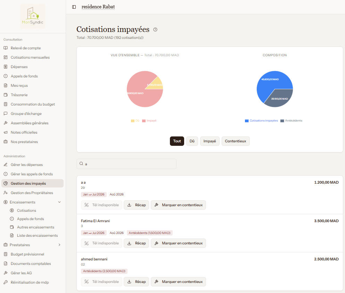Click the search magnifier icon

click(81, 164)
